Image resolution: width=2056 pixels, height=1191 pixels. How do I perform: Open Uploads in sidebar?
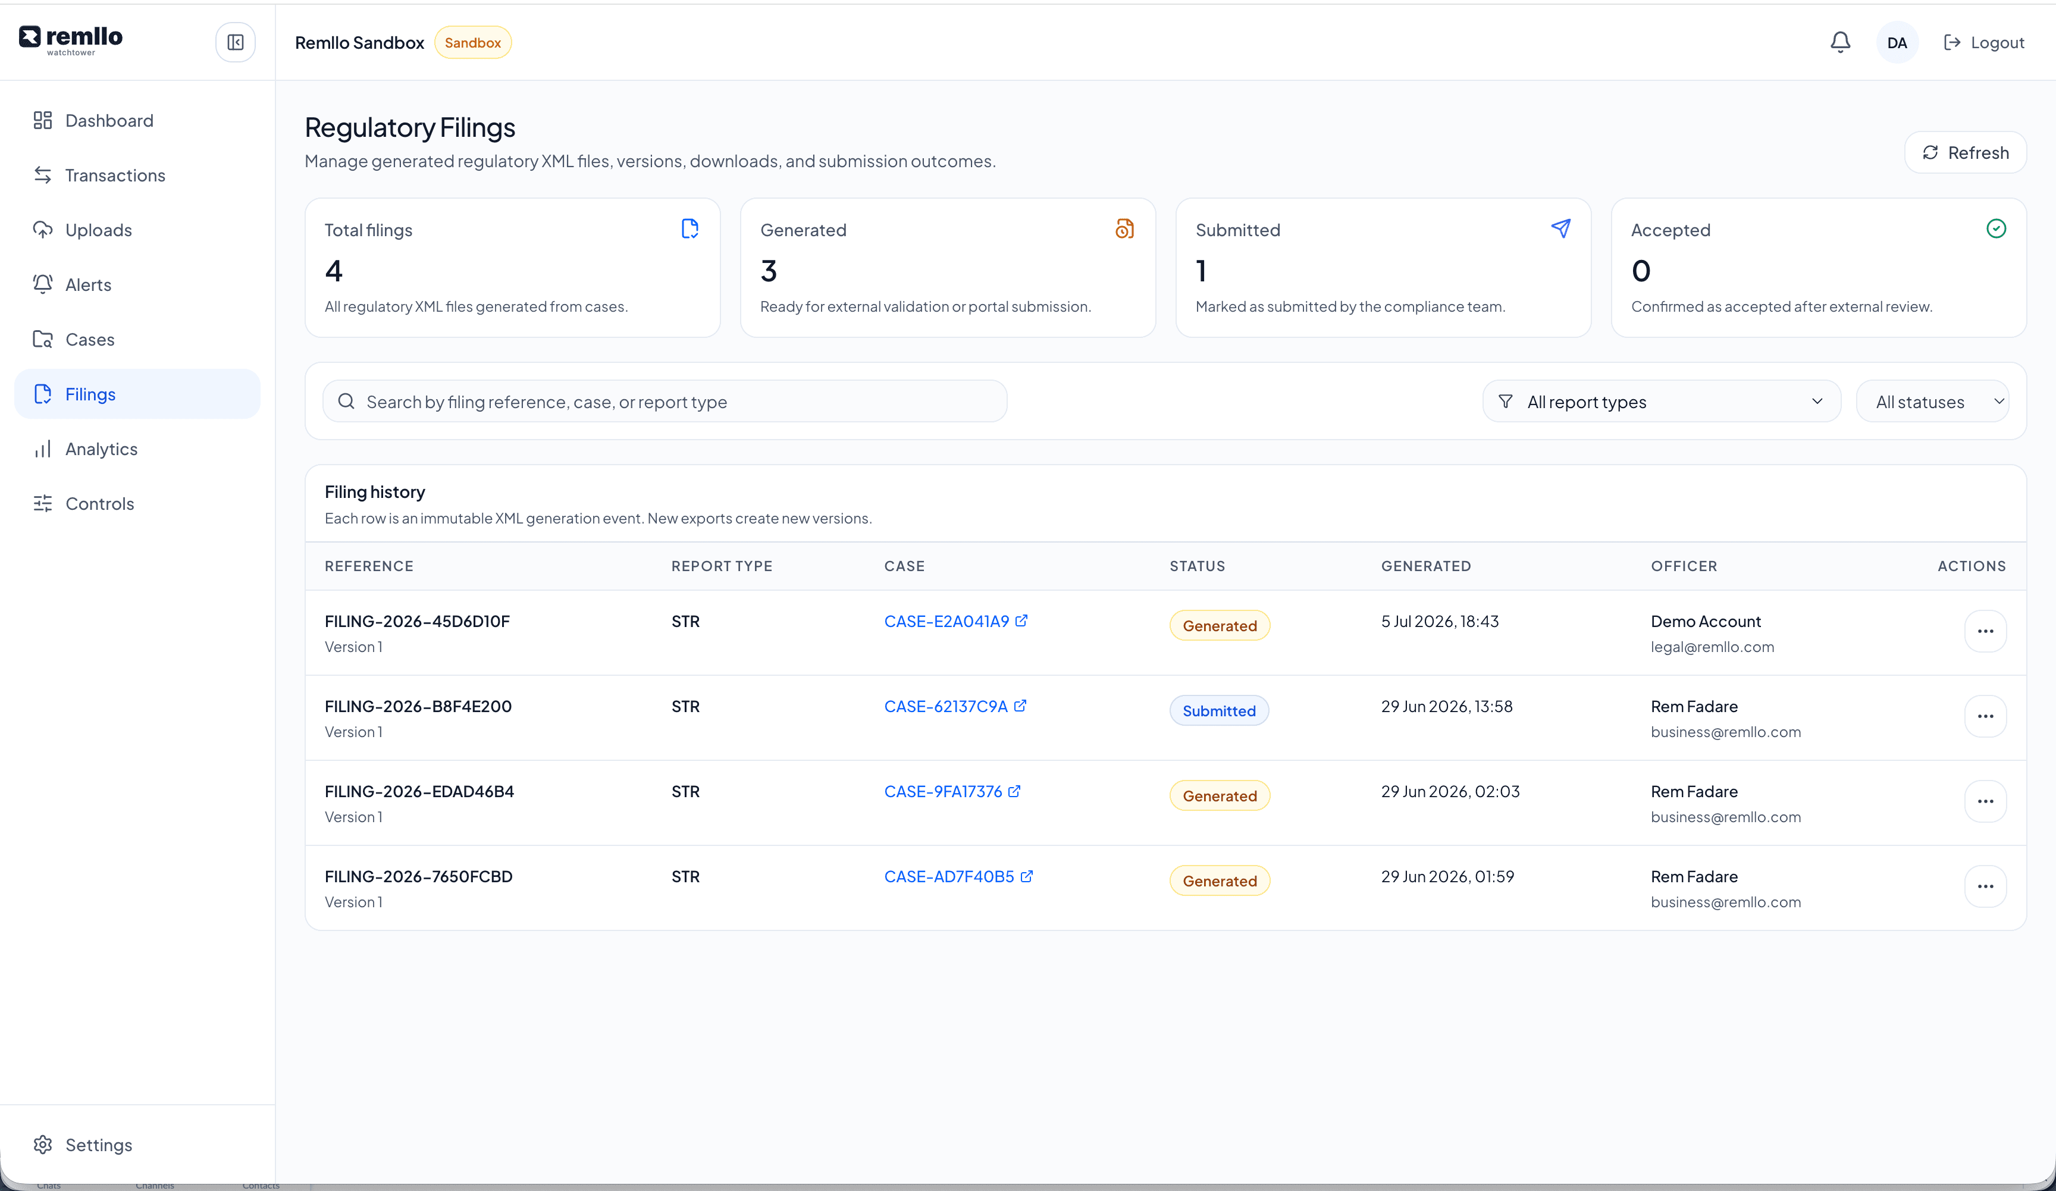pos(137,230)
